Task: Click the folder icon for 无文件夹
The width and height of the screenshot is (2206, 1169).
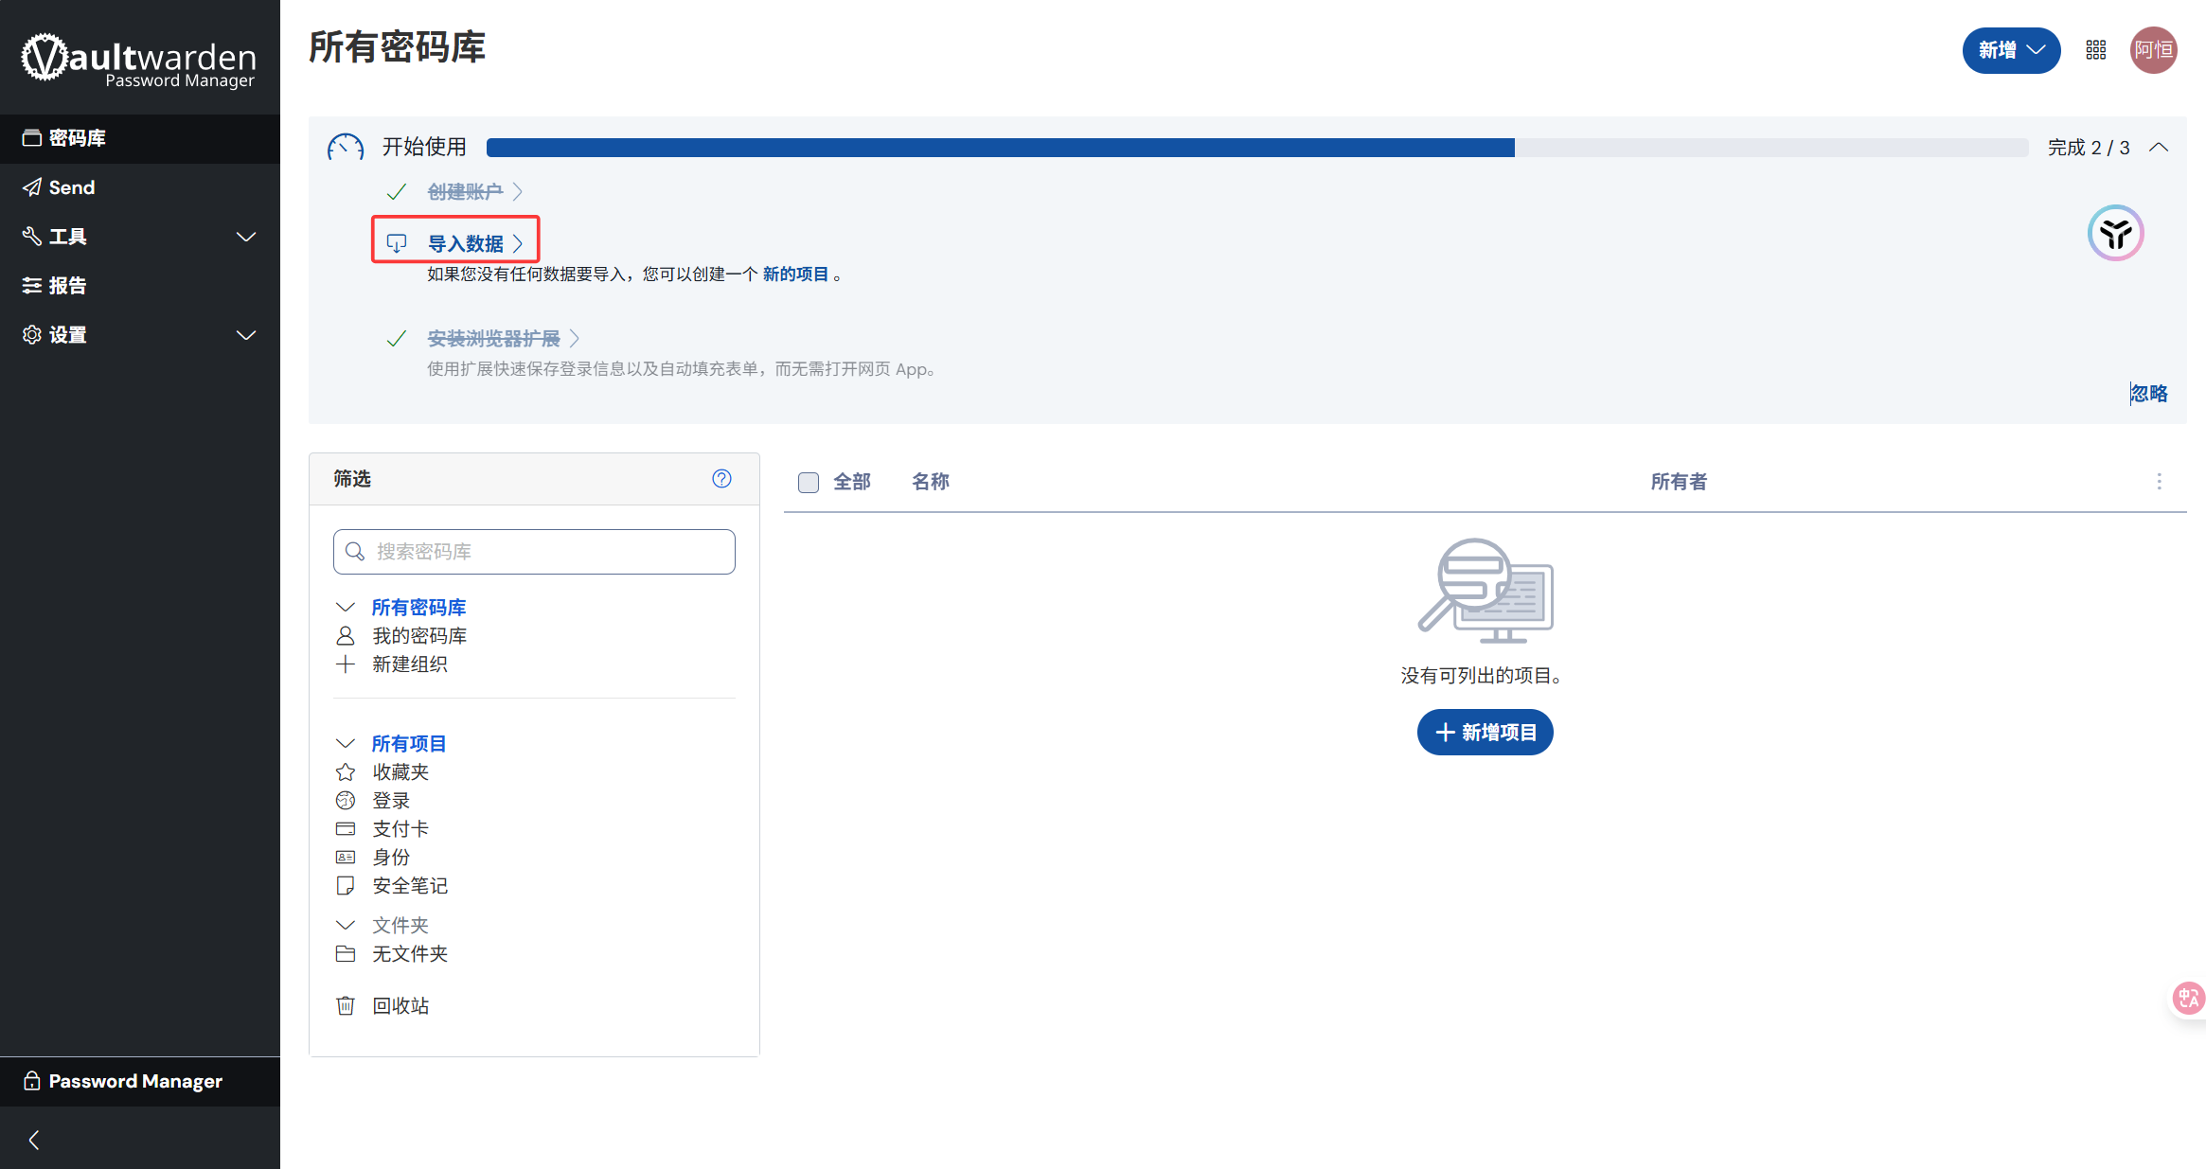Action: click(x=346, y=954)
